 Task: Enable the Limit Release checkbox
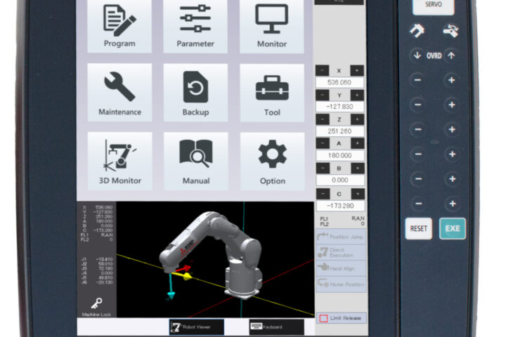[x=323, y=318]
